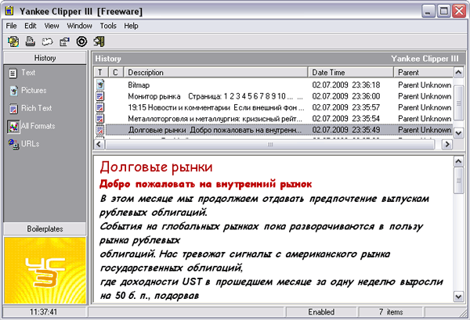The height and width of the screenshot is (320, 470).
Task: Click the Добро пожаловать на внутренний рынок line
Action: click(x=205, y=184)
